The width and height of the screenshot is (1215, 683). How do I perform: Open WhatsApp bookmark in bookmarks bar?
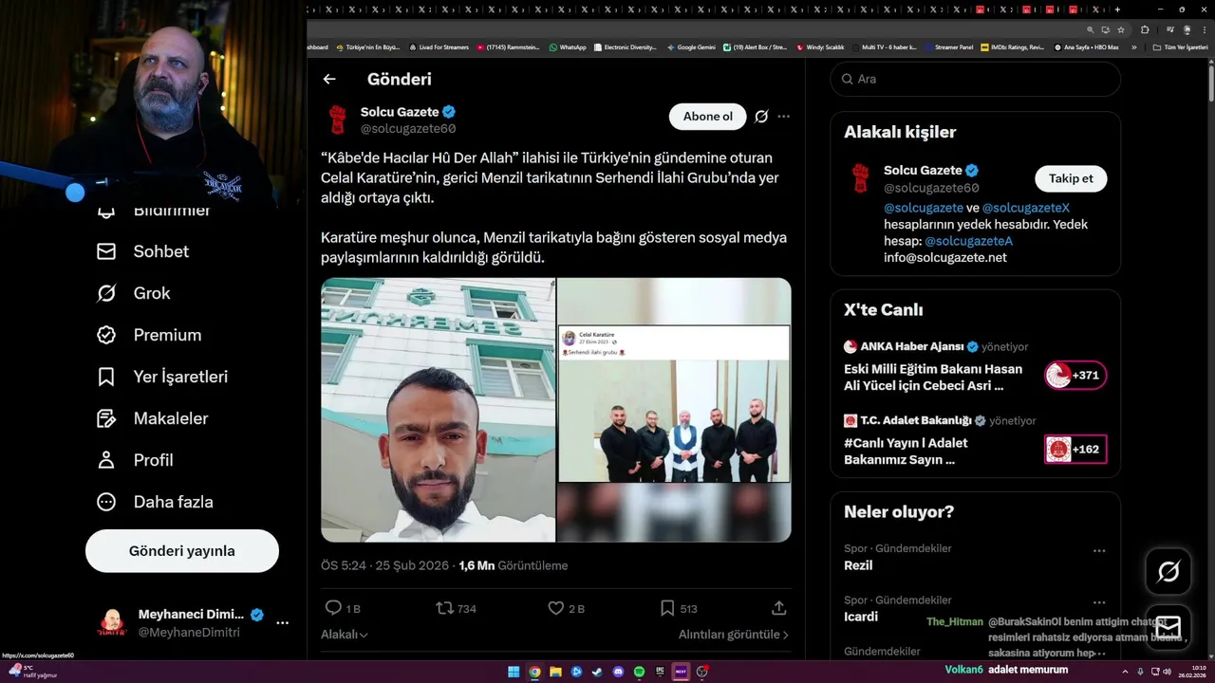click(567, 46)
